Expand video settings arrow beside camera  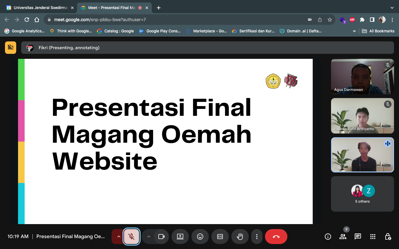(149, 237)
